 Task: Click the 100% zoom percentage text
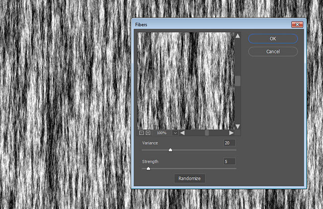[x=161, y=133]
